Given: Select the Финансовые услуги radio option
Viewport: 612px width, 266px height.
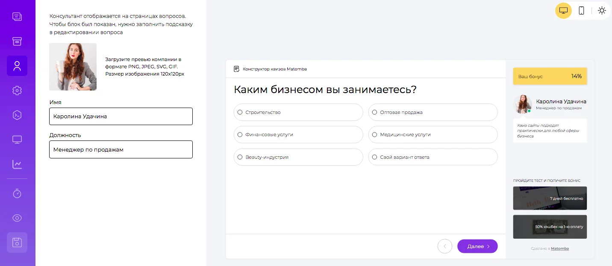Looking at the screenshot, I should (x=298, y=134).
